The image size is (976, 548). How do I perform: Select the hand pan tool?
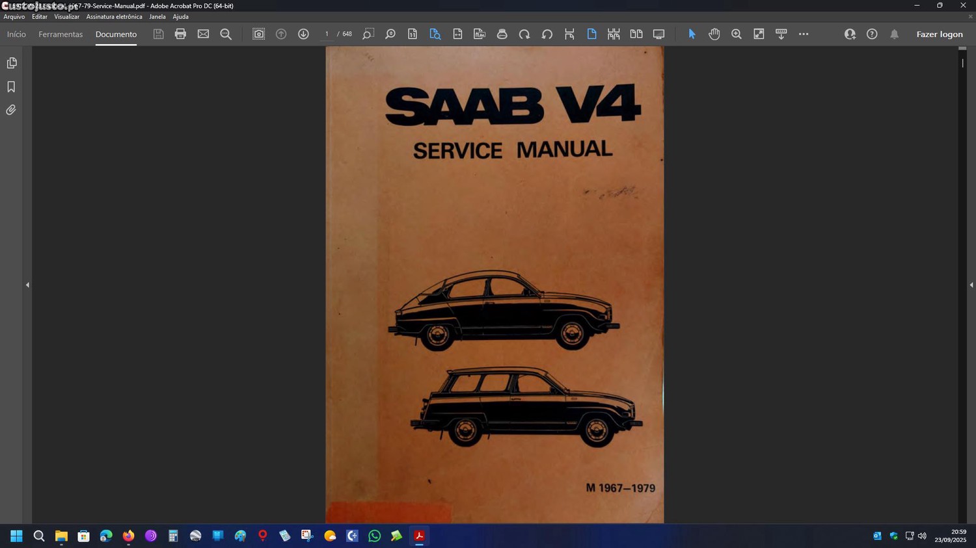click(x=714, y=34)
